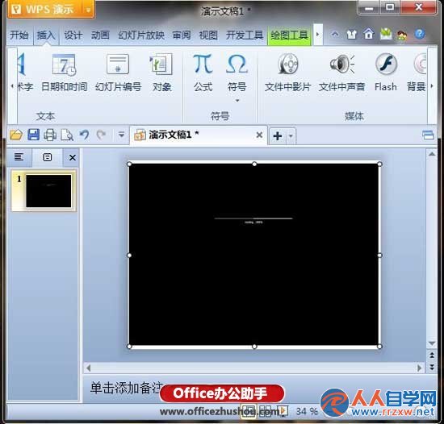This screenshot has width=444, height=424.
Task: Click the green mail envelope icon
Action: (385, 34)
